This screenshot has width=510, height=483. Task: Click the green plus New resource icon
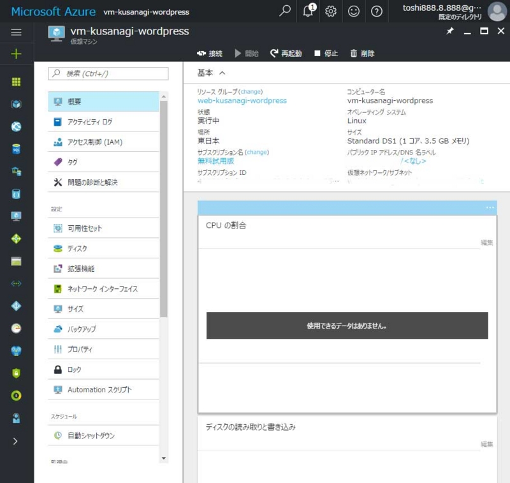click(x=16, y=54)
